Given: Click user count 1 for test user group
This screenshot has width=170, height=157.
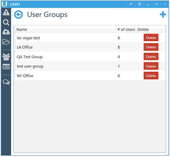Looking at the screenshot, I should pyautogui.click(x=119, y=66).
